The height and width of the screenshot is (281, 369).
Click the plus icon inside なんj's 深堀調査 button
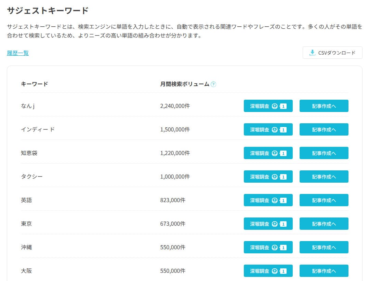[x=275, y=106]
